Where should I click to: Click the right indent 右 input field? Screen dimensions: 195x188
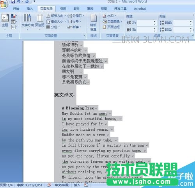145,30
